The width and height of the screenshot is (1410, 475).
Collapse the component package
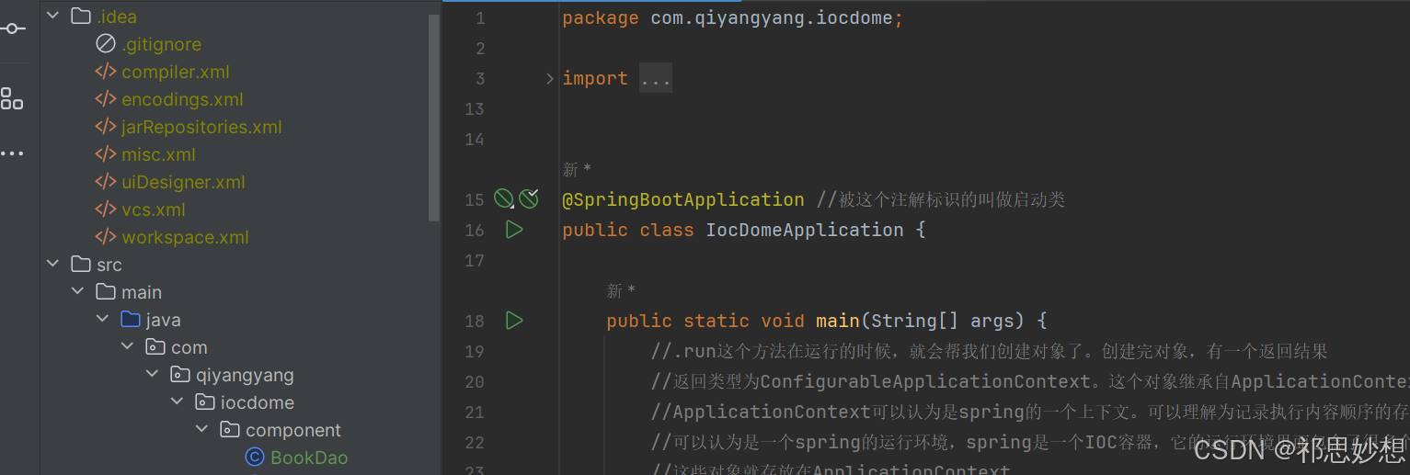[x=201, y=430]
